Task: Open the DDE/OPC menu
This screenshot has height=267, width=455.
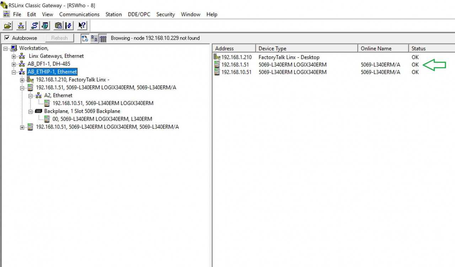Action: (139, 14)
